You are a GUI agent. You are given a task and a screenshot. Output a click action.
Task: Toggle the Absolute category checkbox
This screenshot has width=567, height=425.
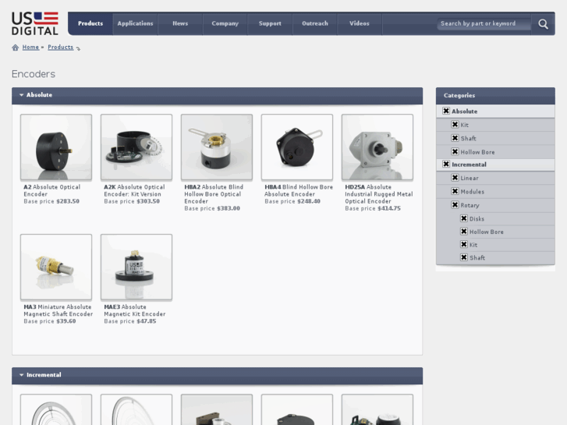click(x=446, y=111)
